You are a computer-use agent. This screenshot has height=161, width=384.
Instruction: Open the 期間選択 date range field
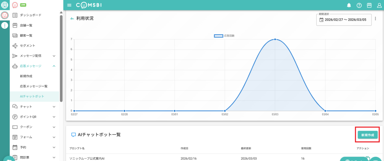(x=344, y=20)
